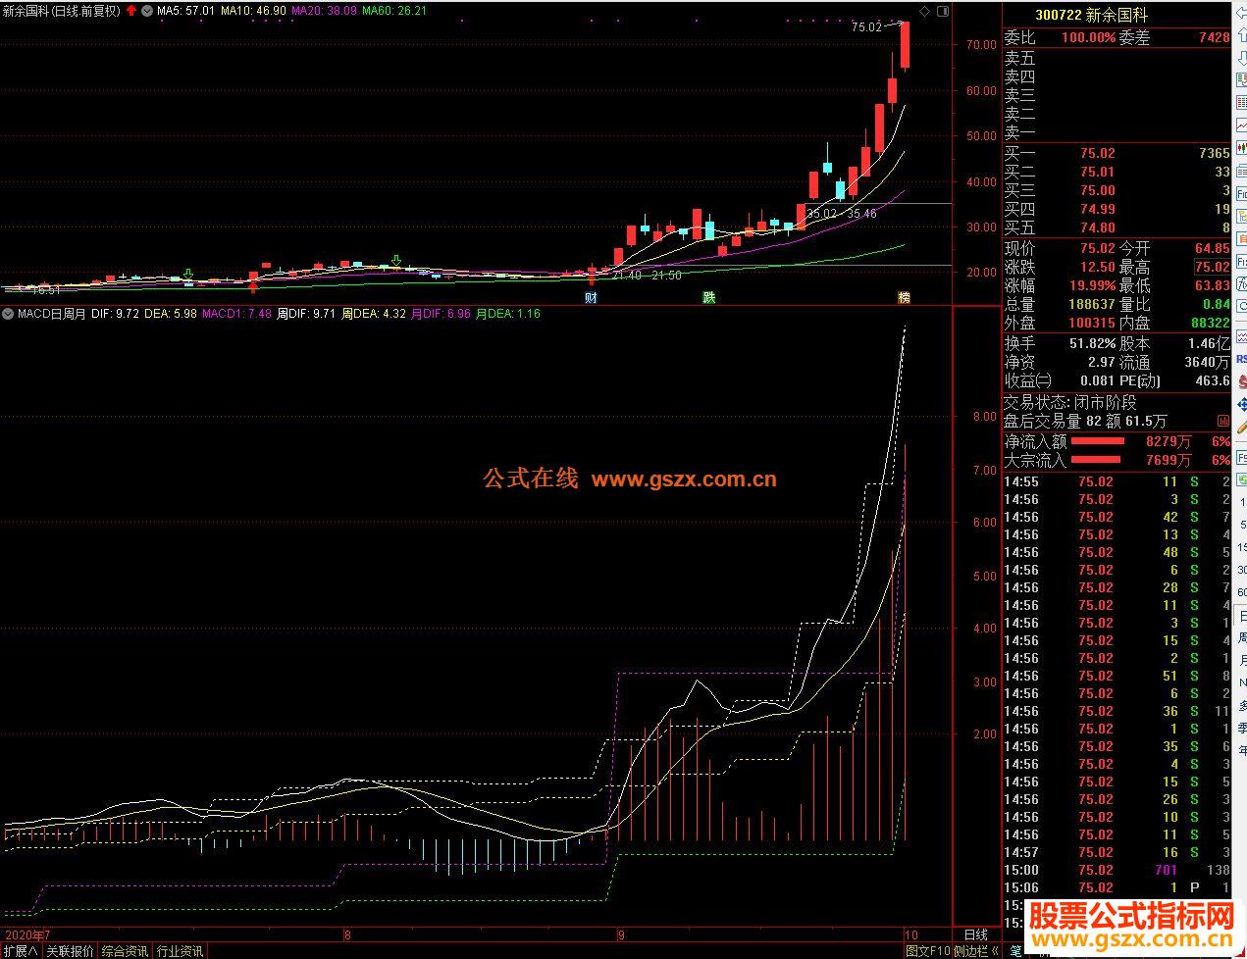Click the 卖一 order book row
This screenshot has height=959, width=1247.
click(1117, 132)
